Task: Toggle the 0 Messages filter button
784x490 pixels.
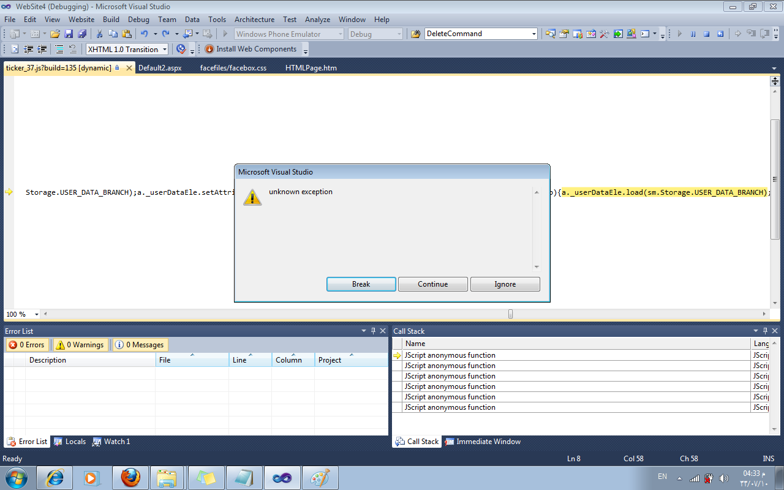Action: [x=140, y=345]
